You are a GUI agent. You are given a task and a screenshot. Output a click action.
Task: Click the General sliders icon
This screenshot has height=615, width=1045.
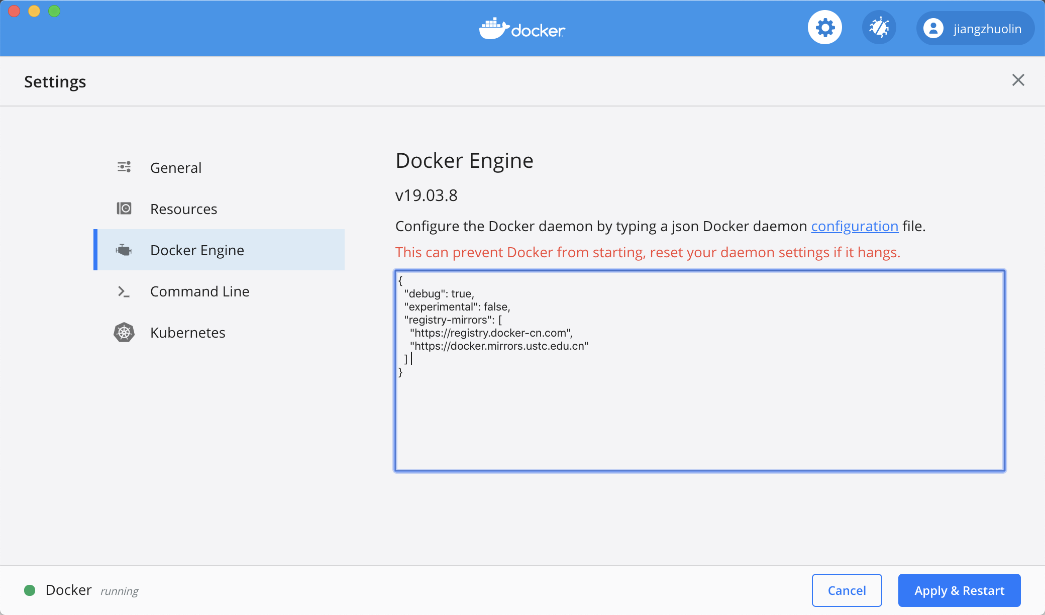124,167
